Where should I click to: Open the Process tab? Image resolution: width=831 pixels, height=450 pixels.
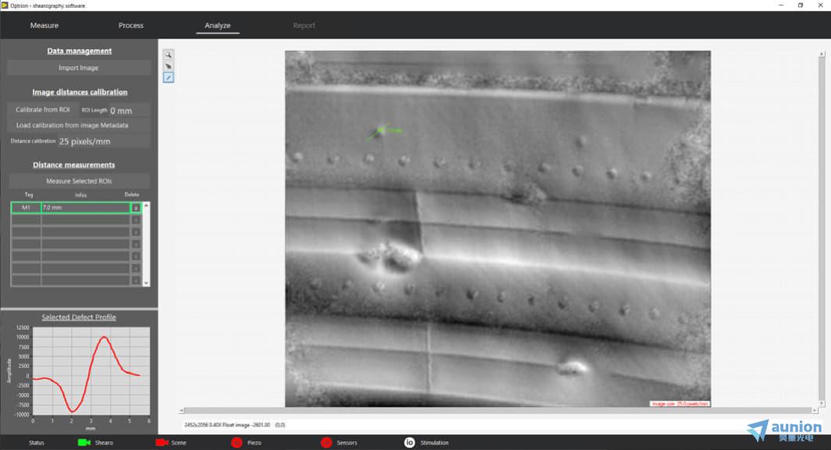131,26
